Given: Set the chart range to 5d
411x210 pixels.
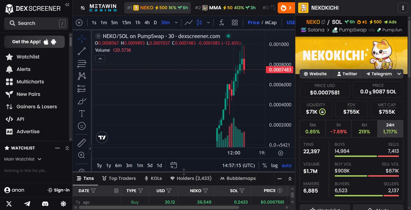Looking at the screenshot, I should [150, 165].
